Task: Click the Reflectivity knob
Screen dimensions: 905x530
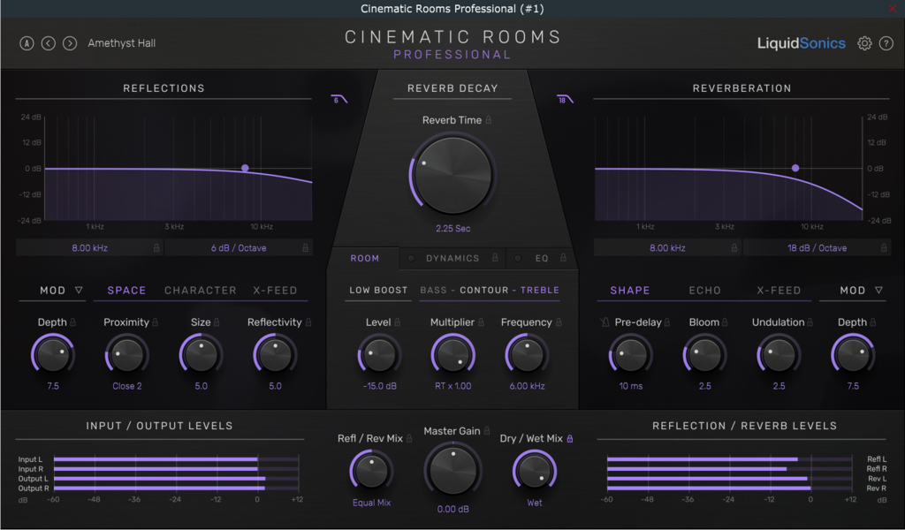Action: (x=276, y=355)
